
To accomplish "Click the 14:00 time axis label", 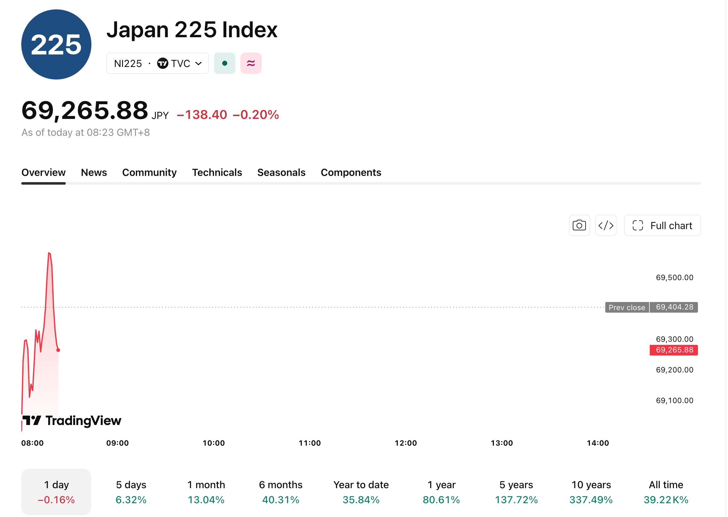I will pos(598,443).
